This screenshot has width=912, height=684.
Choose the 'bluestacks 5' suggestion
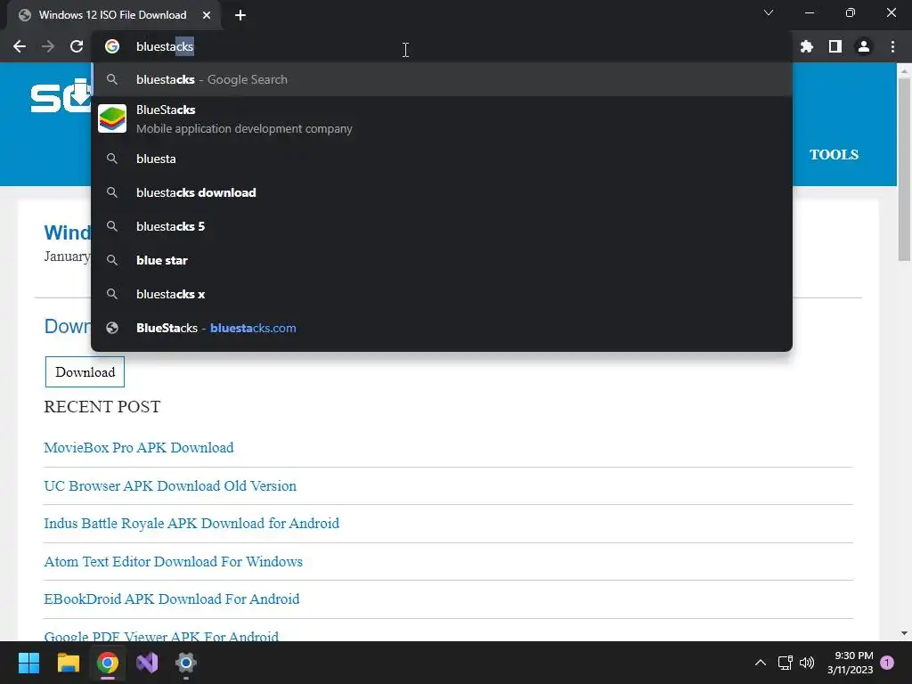[442, 226]
